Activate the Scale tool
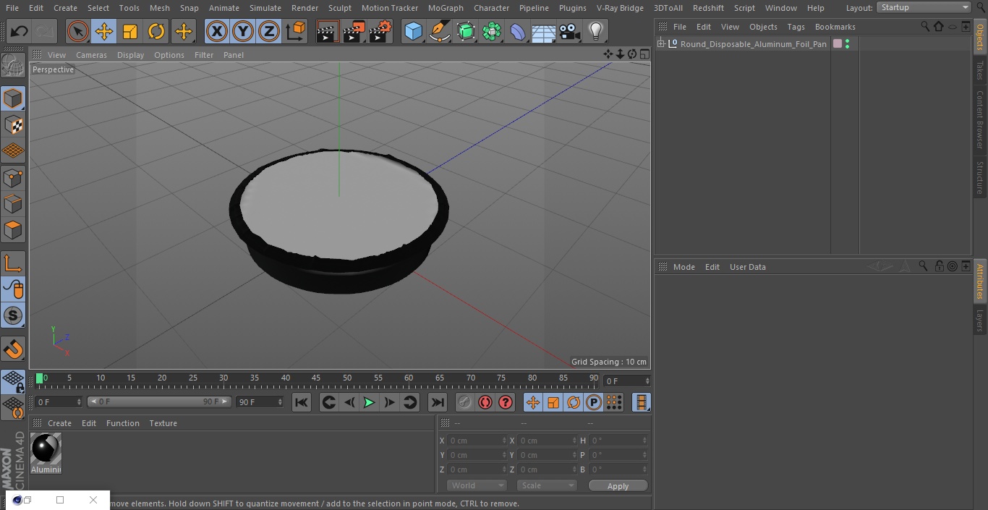Image resolution: width=988 pixels, height=510 pixels. point(130,31)
